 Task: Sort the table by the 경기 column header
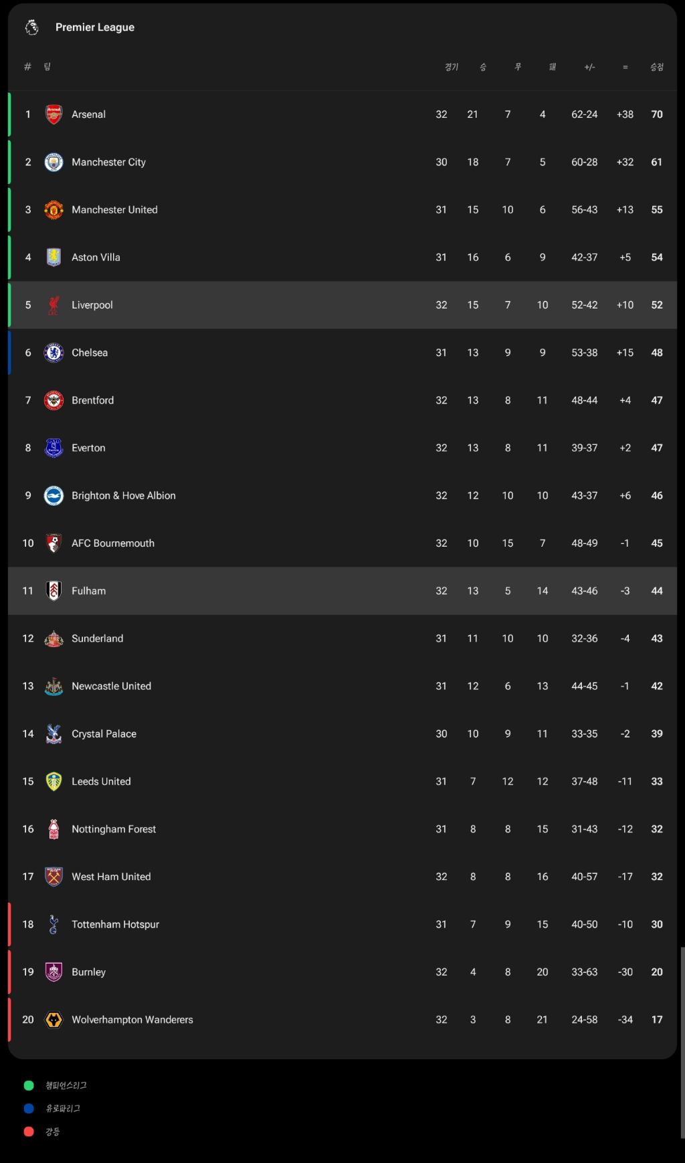[452, 66]
